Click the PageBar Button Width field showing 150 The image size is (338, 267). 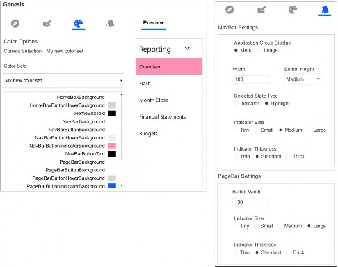point(250,201)
